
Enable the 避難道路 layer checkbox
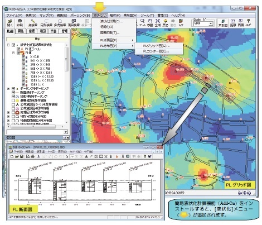tap(13, 100)
